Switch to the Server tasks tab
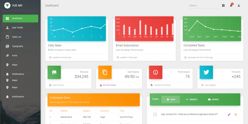248x124 pixels. pyautogui.click(x=213, y=99)
